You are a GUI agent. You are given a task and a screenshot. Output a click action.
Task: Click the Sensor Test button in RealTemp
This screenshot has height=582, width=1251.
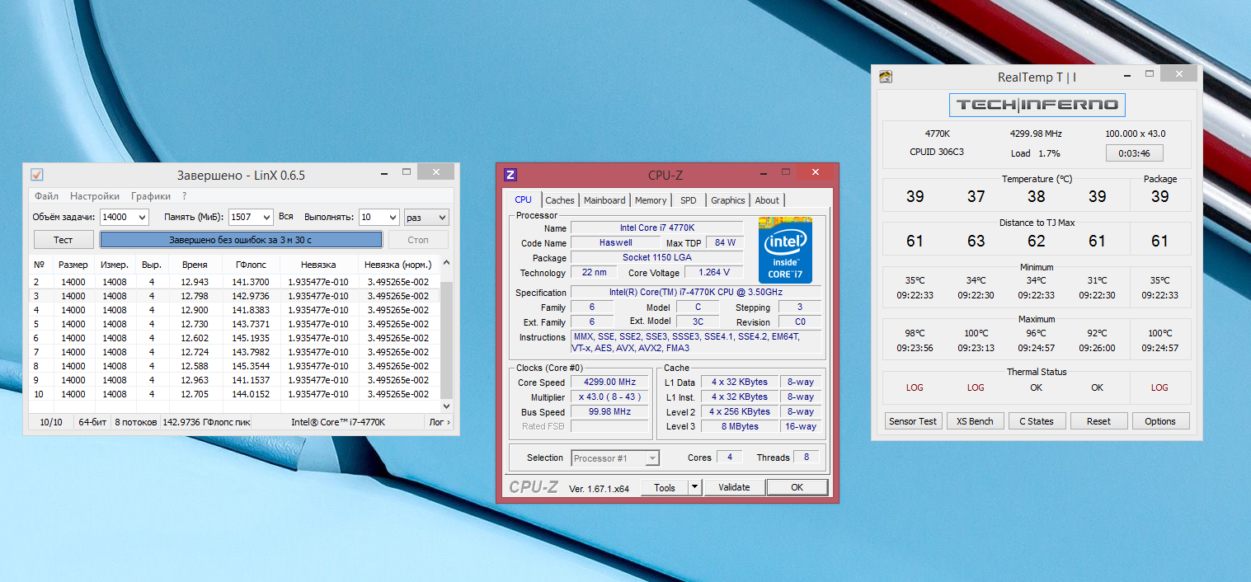pyautogui.click(x=913, y=421)
